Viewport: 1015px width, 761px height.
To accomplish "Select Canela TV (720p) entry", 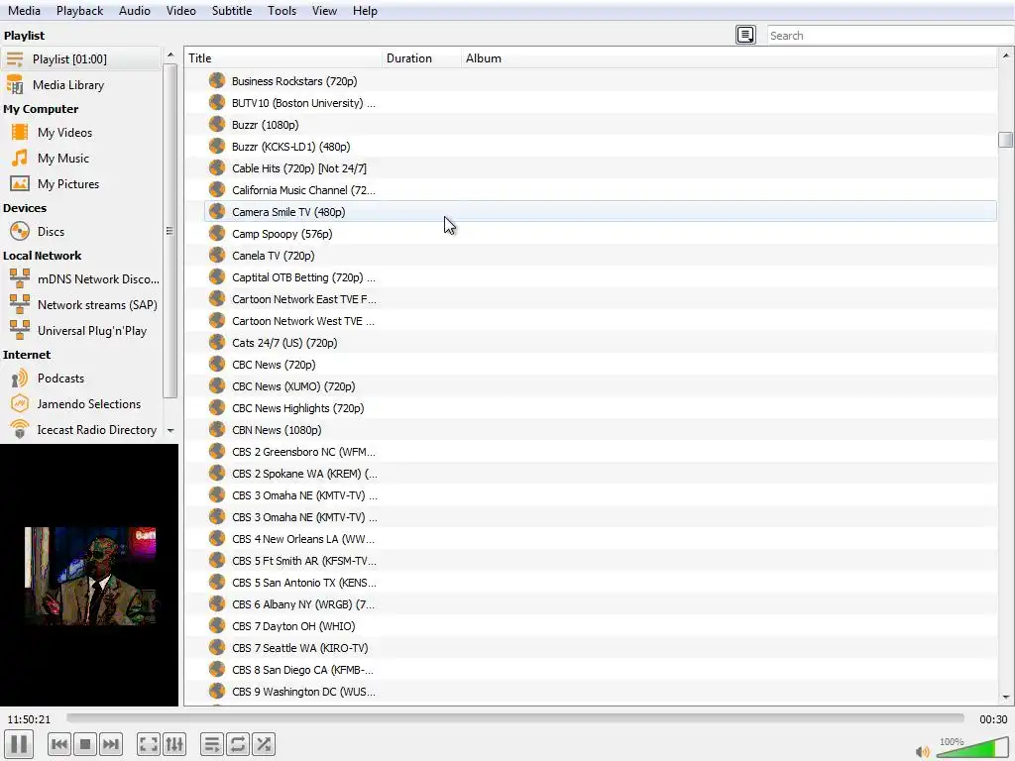I will tap(600, 256).
